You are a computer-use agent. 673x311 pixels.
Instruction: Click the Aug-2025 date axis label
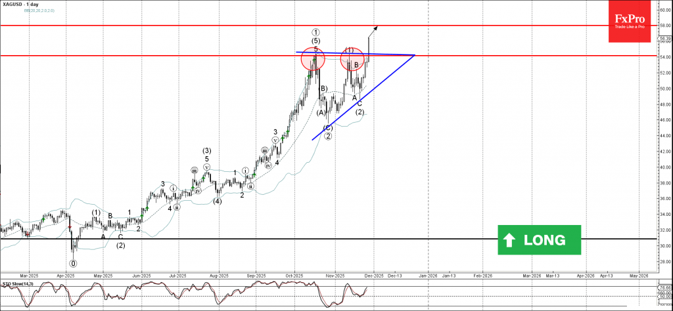click(218, 276)
